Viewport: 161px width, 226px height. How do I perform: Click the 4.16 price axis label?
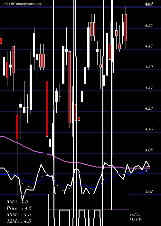pyautogui.click(x=149, y=129)
